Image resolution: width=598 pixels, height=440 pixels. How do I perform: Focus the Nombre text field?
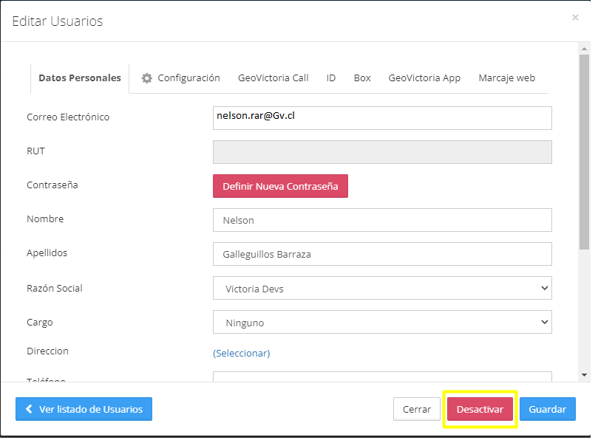coord(382,220)
